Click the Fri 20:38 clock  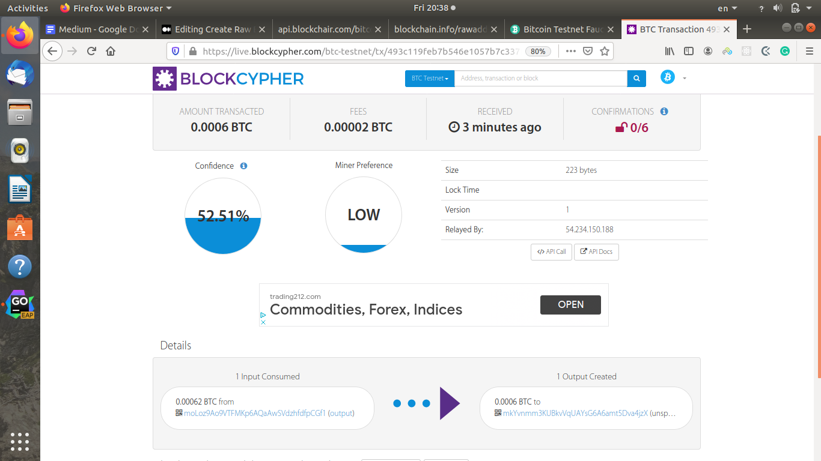point(435,8)
